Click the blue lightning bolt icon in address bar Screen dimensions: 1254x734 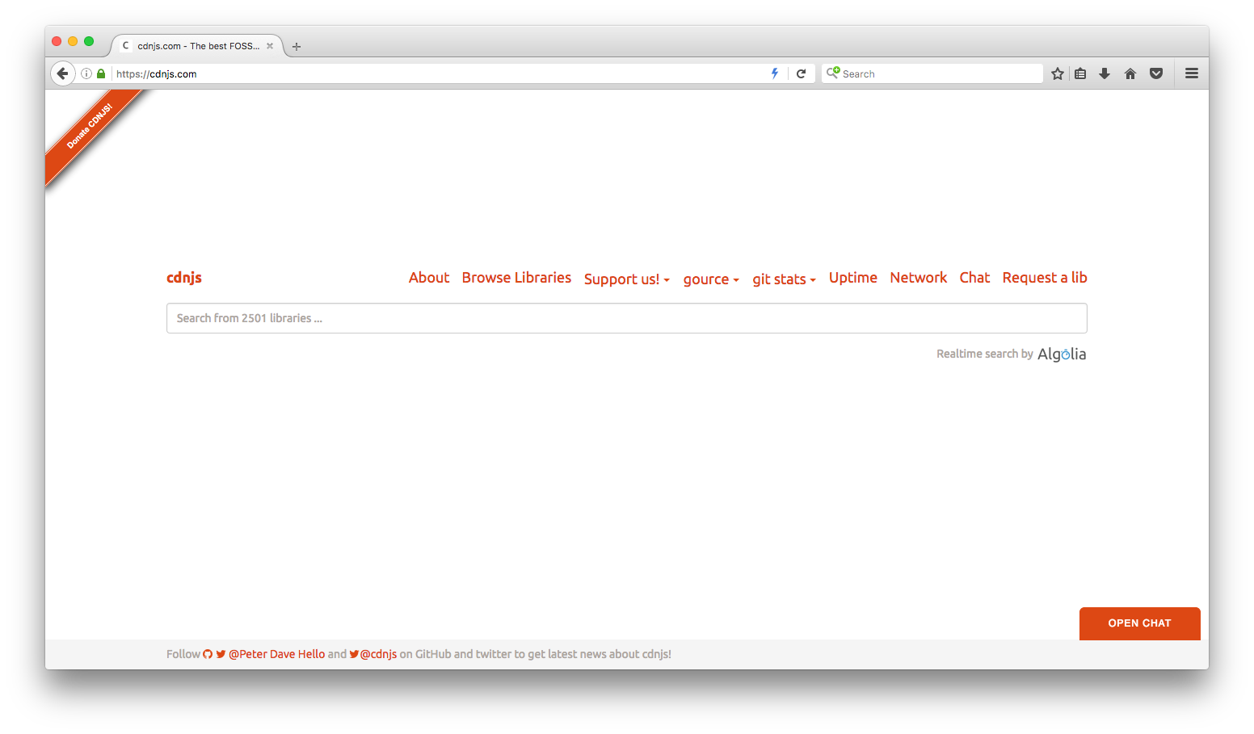pos(775,73)
